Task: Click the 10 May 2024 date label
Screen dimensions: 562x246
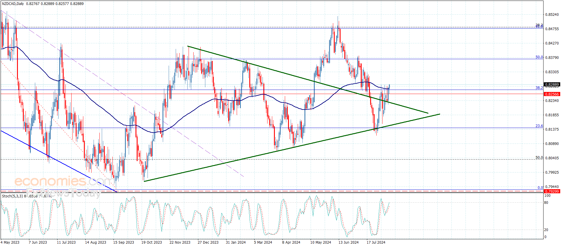Action: (320, 242)
